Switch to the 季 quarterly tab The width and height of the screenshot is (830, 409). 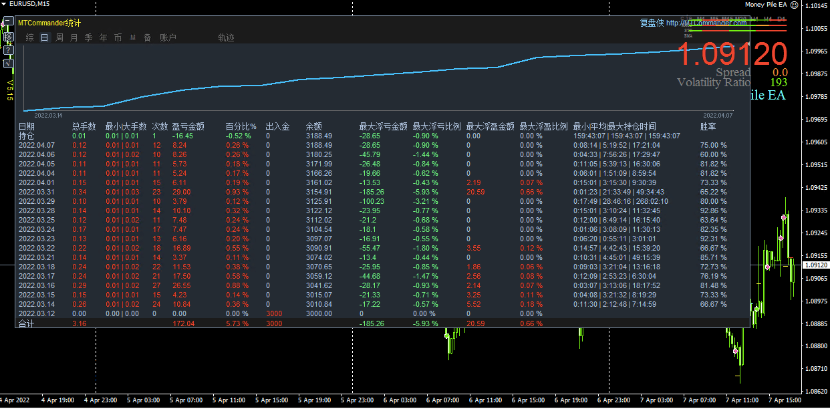[x=88, y=37]
